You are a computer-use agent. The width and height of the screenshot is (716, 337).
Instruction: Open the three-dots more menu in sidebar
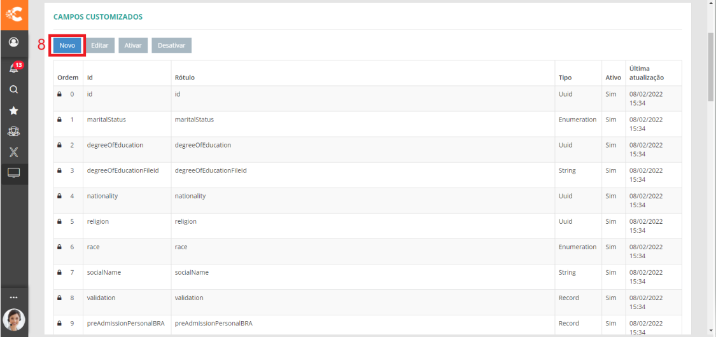[x=13, y=298]
